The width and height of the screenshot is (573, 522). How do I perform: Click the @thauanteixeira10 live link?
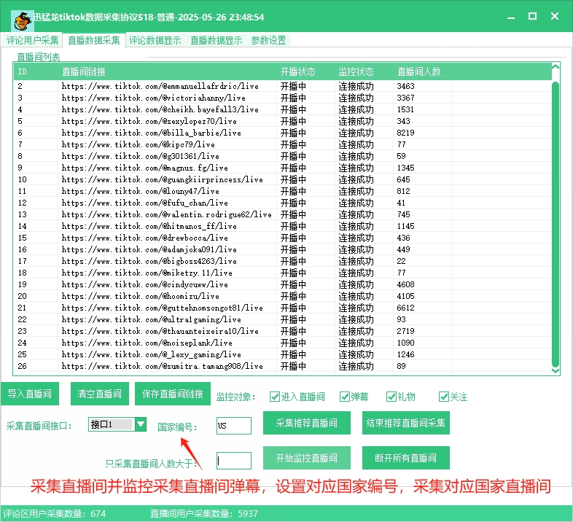click(x=160, y=332)
